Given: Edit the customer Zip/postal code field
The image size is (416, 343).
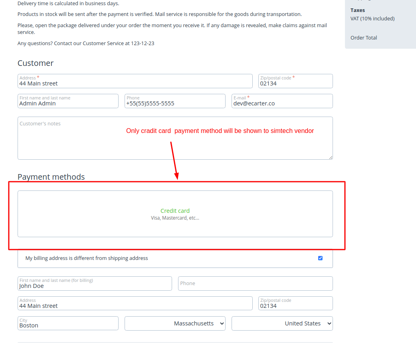Looking at the screenshot, I should coord(295,81).
